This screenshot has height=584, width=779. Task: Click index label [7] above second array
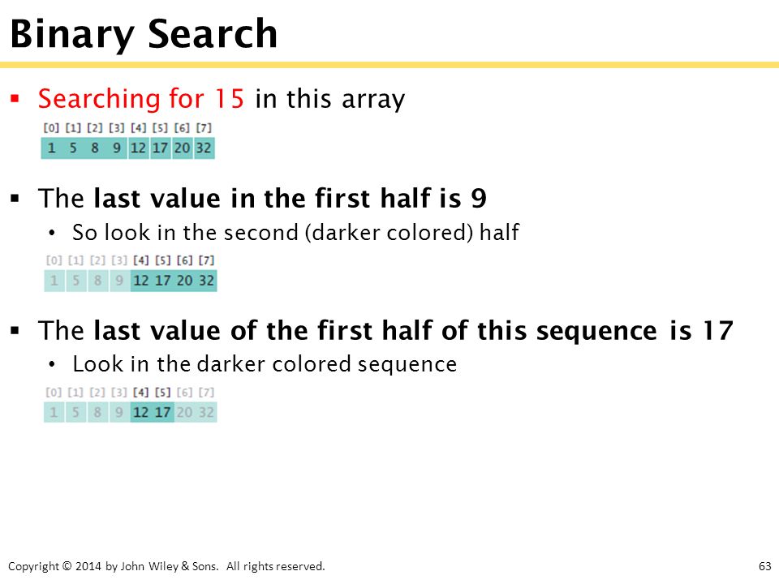click(206, 260)
